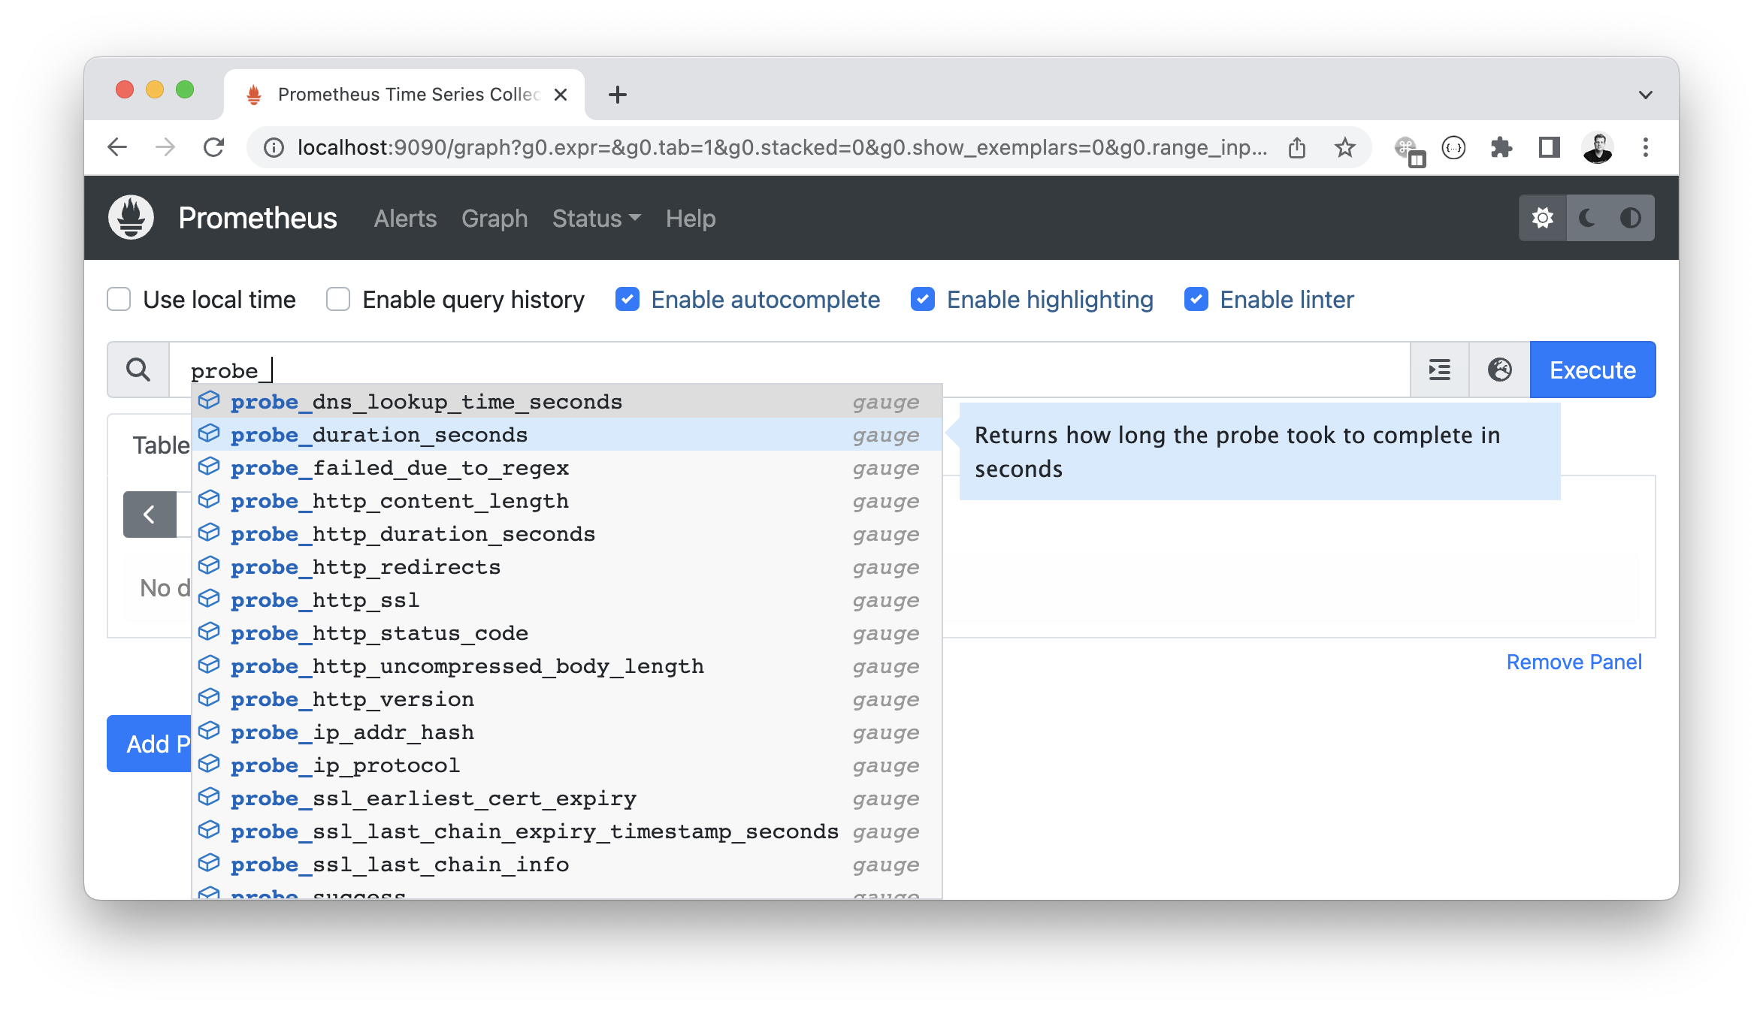
Task: Open the Graph page
Action: [494, 219]
